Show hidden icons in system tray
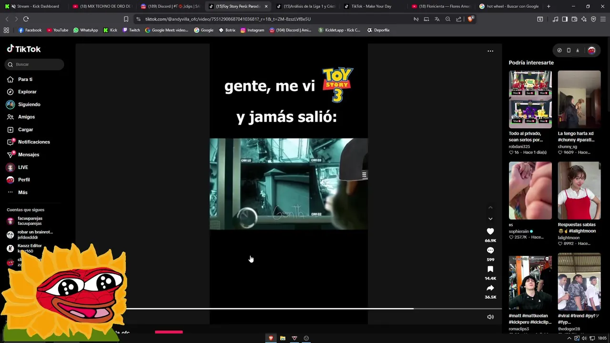The width and height of the screenshot is (610, 343). coord(569,338)
